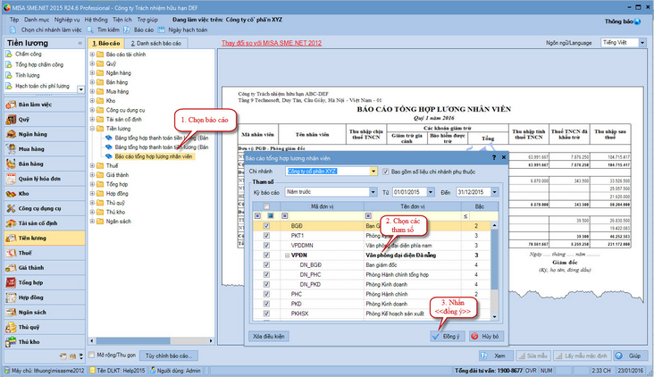The image size is (654, 377).
Task: Open the Kỳ báo cáo dropdown
Action: (373, 192)
